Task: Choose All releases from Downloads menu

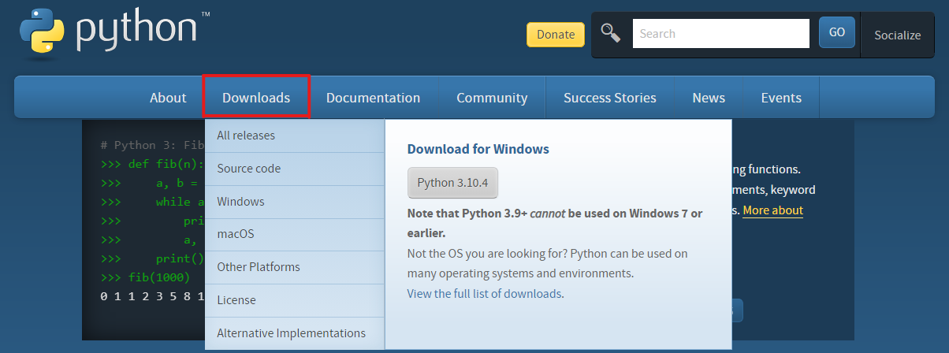Action: pos(246,136)
